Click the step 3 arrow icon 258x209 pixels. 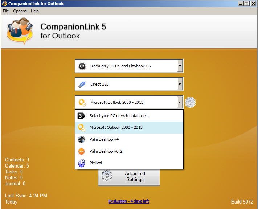pyautogui.click(x=81, y=116)
